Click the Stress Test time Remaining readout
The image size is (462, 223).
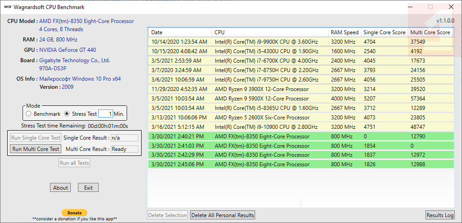[x=74, y=126]
